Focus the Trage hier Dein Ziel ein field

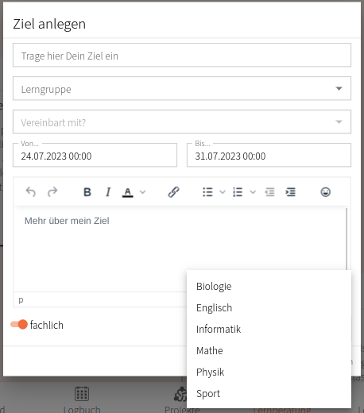point(182,55)
